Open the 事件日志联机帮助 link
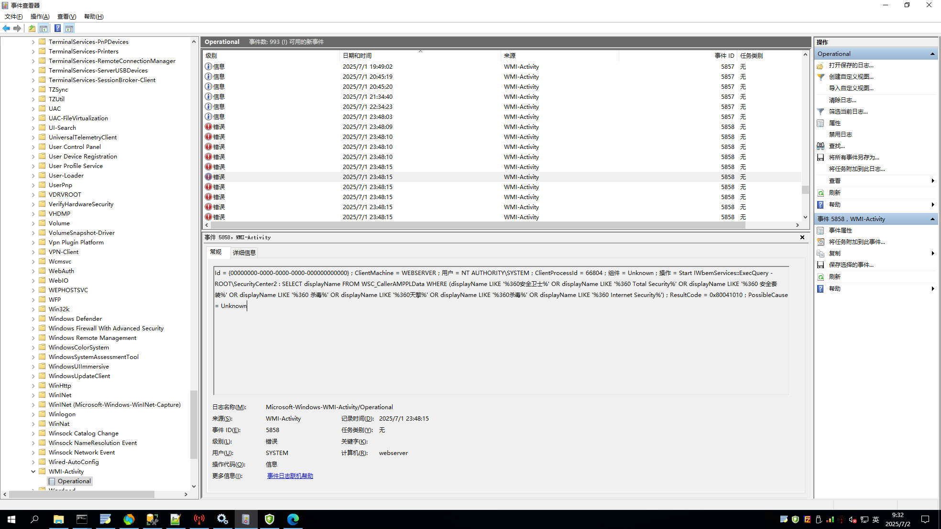The image size is (941, 529). [x=290, y=476]
